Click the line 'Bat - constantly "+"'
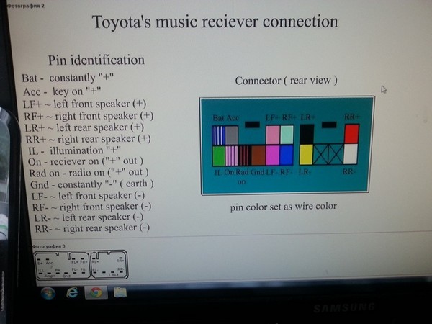Screen dimensions: 432x324 (68, 78)
